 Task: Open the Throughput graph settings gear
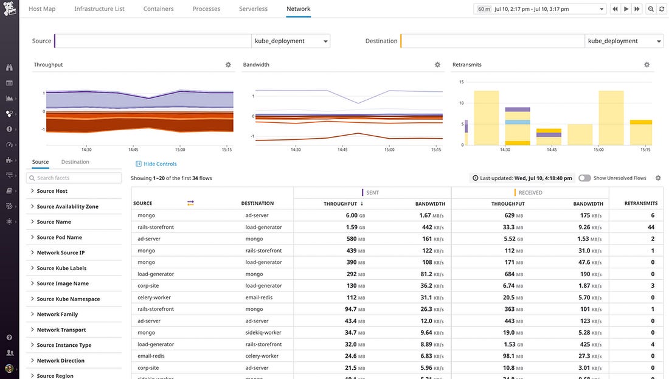(228, 65)
